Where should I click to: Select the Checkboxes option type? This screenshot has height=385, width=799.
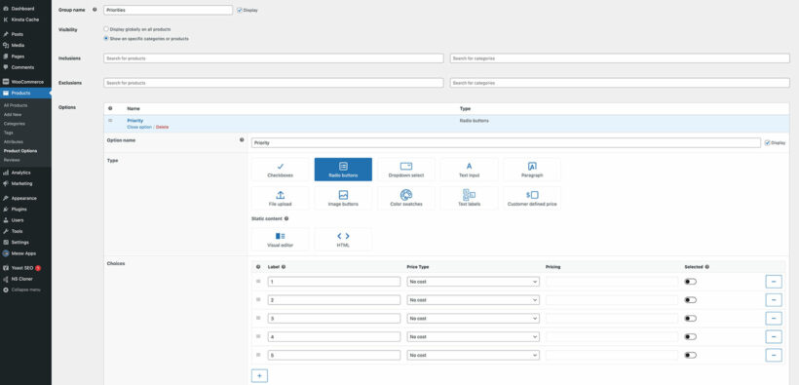coord(280,170)
